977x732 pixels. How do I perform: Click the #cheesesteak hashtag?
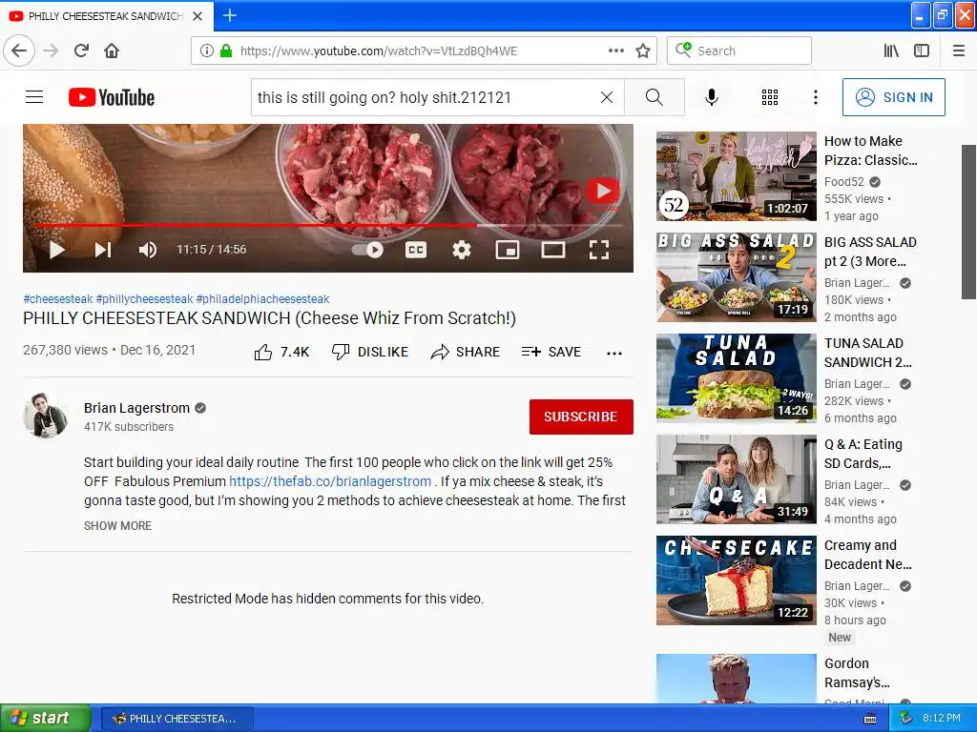click(58, 298)
